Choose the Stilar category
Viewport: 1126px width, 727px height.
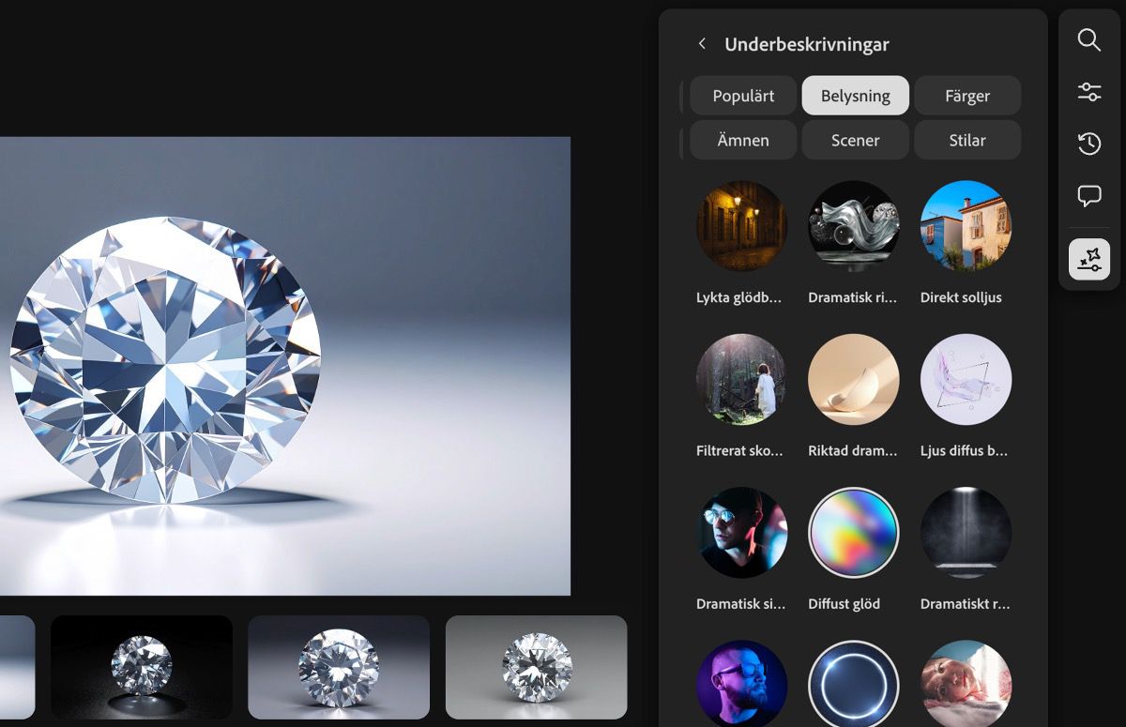point(967,140)
